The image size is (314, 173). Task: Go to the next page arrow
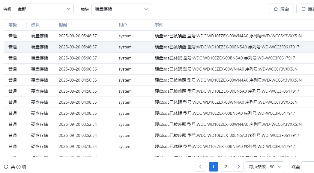[x=238, y=167]
